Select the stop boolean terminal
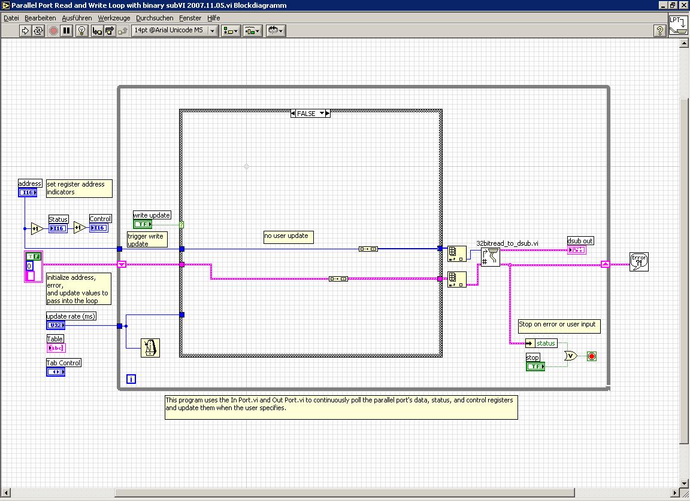Screen dimensions: 690x501 (x=535, y=366)
